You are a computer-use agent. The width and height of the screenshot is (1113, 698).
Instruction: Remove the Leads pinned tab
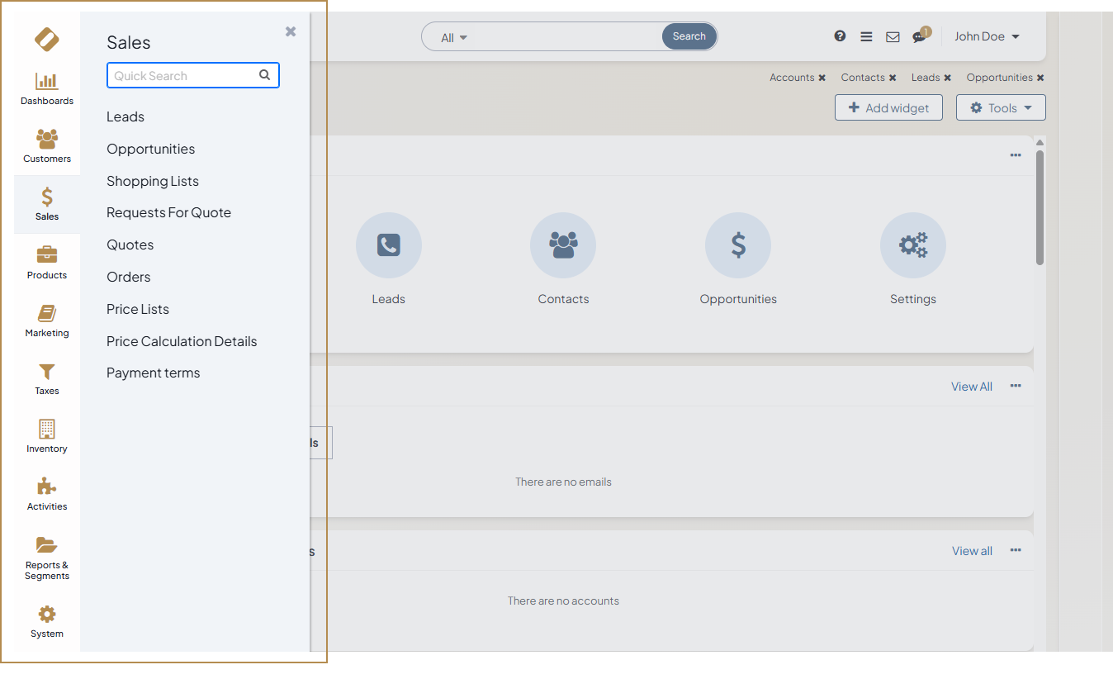click(x=948, y=78)
